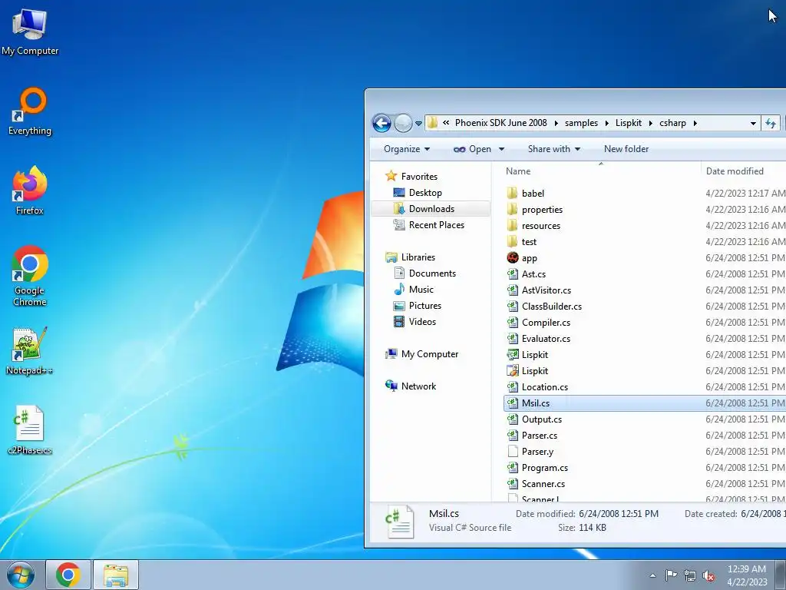The width and height of the screenshot is (786, 590).
Task: Navigate to Phoenix SDK June 2008 breadcrumb
Action: (x=500, y=123)
